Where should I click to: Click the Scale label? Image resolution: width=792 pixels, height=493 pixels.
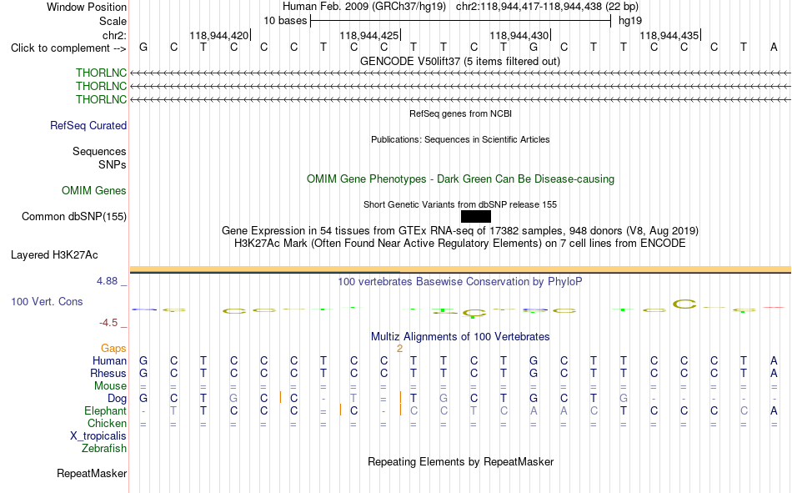[x=113, y=21]
